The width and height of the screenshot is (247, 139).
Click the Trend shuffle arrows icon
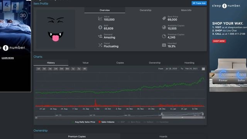(x=100, y=45)
